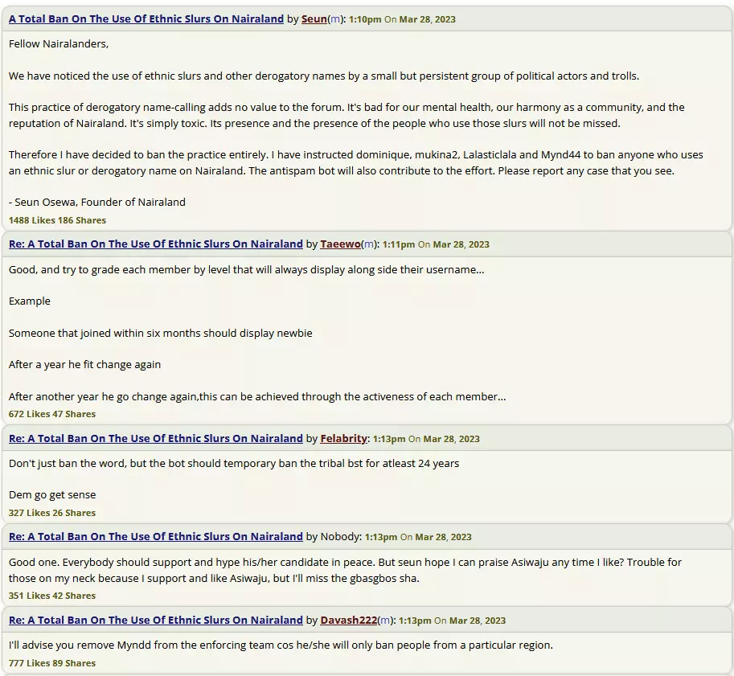
Task: Open the reply title link posted by Nobody
Action: click(x=156, y=536)
